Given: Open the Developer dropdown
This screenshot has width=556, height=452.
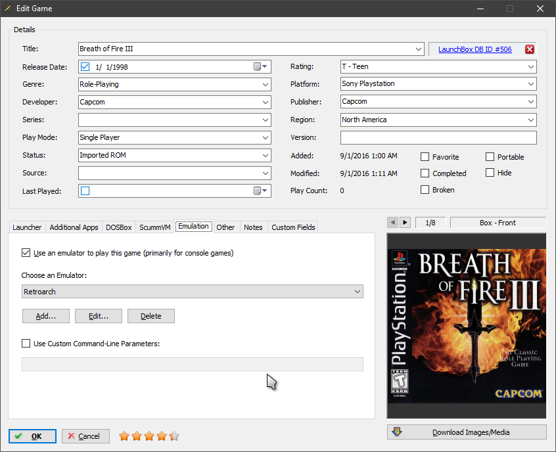Looking at the screenshot, I should (266, 102).
